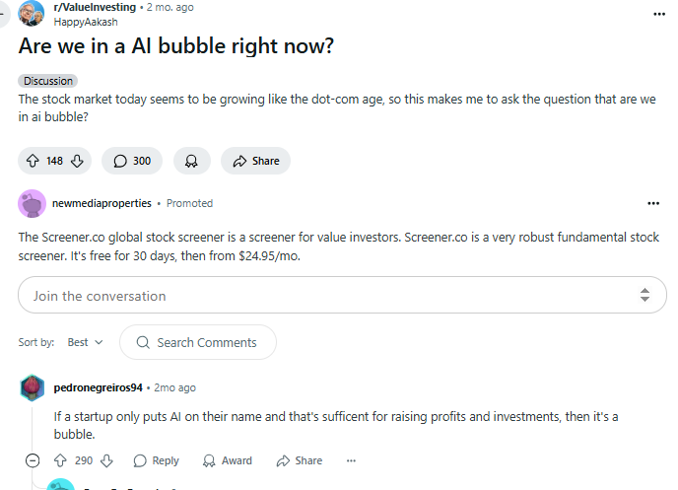Expand the comment box formatting arrows

click(644, 295)
